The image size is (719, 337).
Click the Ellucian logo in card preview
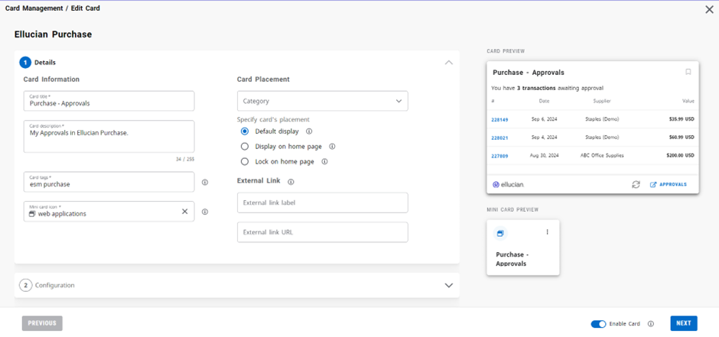coord(508,184)
